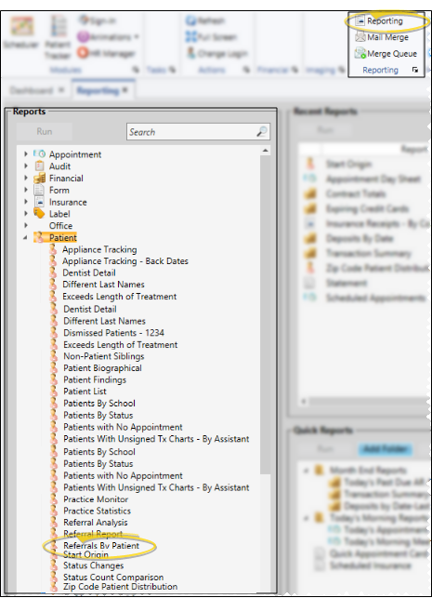
Task: Select the Financial coins icon
Action: (x=39, y=178)
